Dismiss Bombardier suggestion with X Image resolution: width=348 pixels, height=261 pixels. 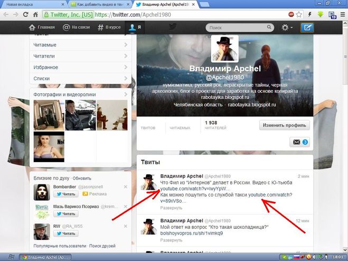coord(125,187)
